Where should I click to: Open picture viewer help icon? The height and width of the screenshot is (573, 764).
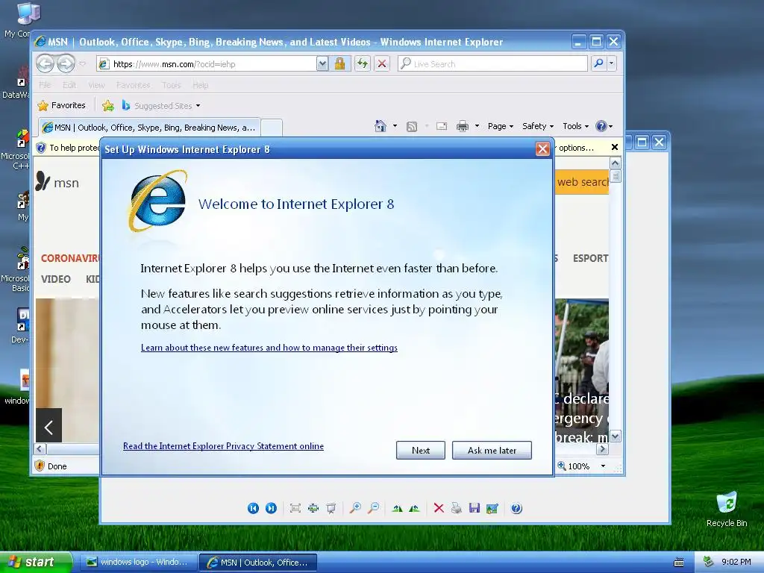(516, 508)
